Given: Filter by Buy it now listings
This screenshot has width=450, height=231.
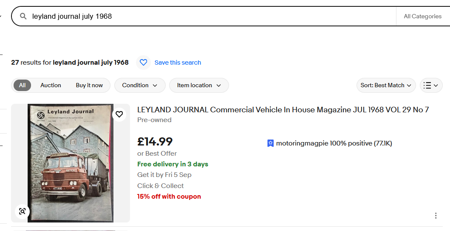Looking at the screenshot, I should pos(89,85).
